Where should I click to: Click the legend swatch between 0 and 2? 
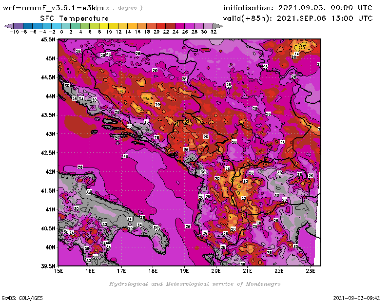(66, 26)
